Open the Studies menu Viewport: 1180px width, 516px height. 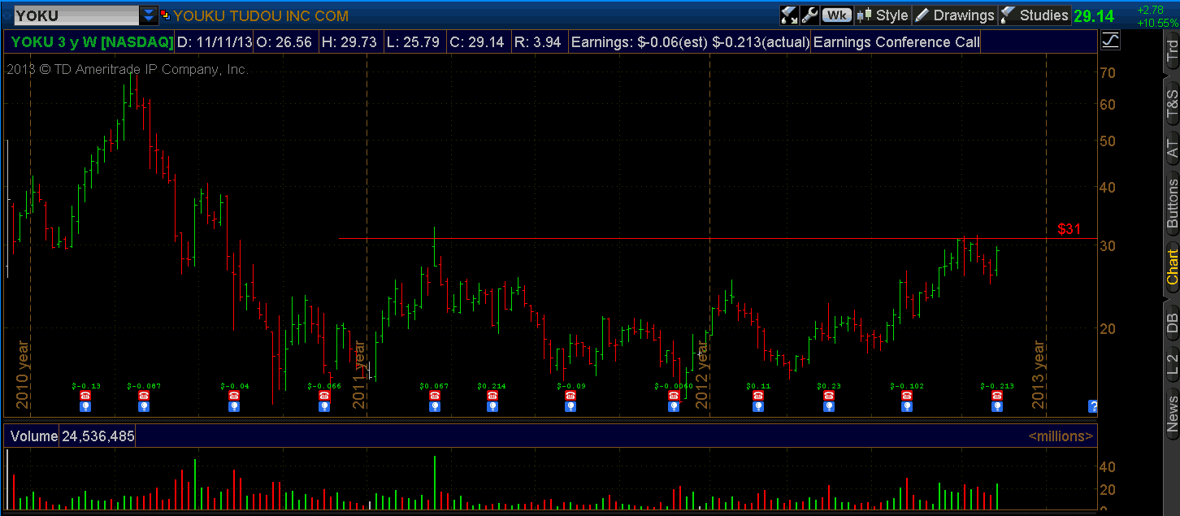1034,15
